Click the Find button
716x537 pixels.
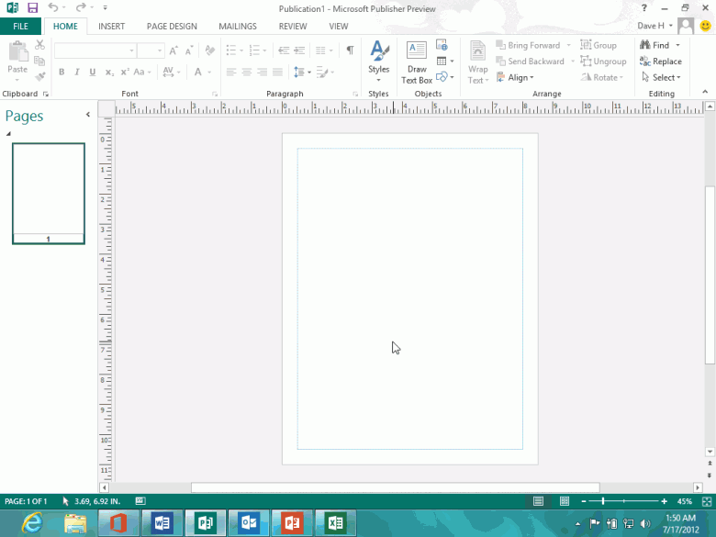pos(654,45)
